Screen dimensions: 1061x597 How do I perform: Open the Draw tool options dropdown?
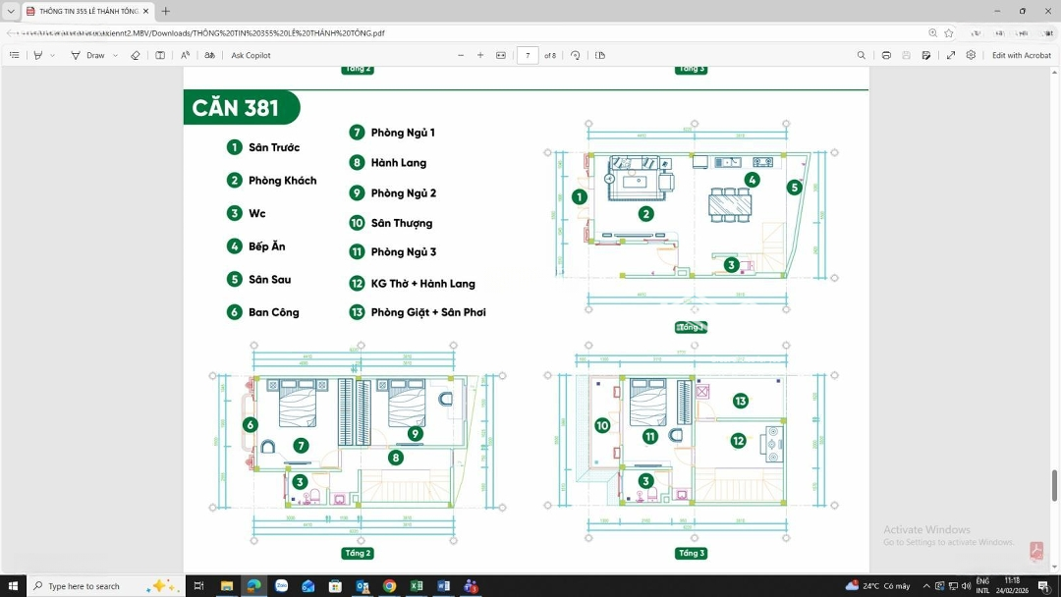(115, 56)
